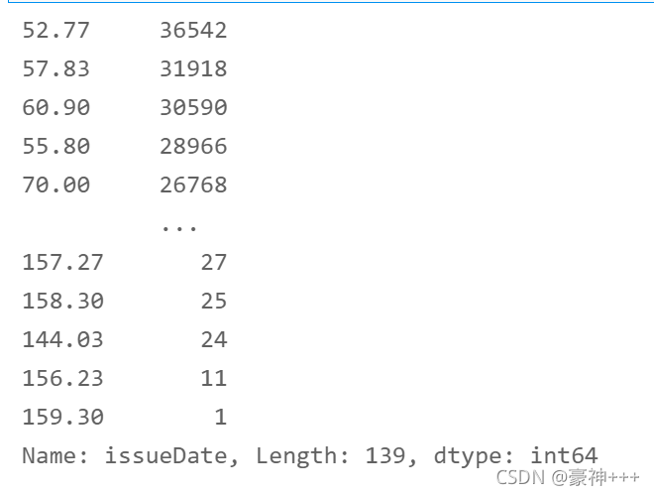
Task: Click the count value 28966
Action: (x=193, y=147)
